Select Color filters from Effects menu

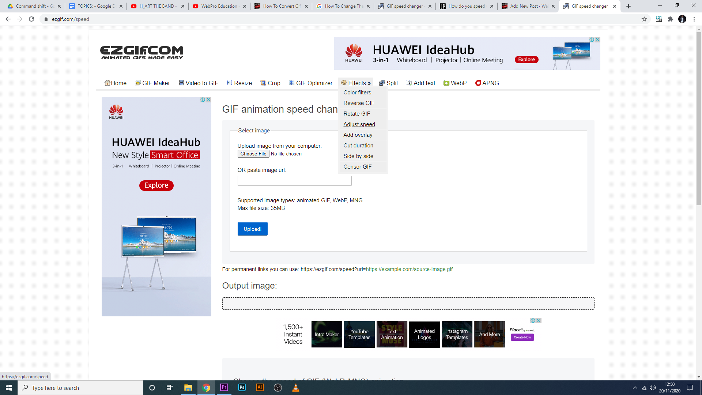(357, 93)
